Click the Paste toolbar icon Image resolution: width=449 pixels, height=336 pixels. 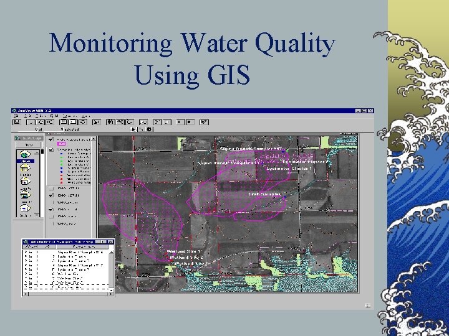[49, 122]
